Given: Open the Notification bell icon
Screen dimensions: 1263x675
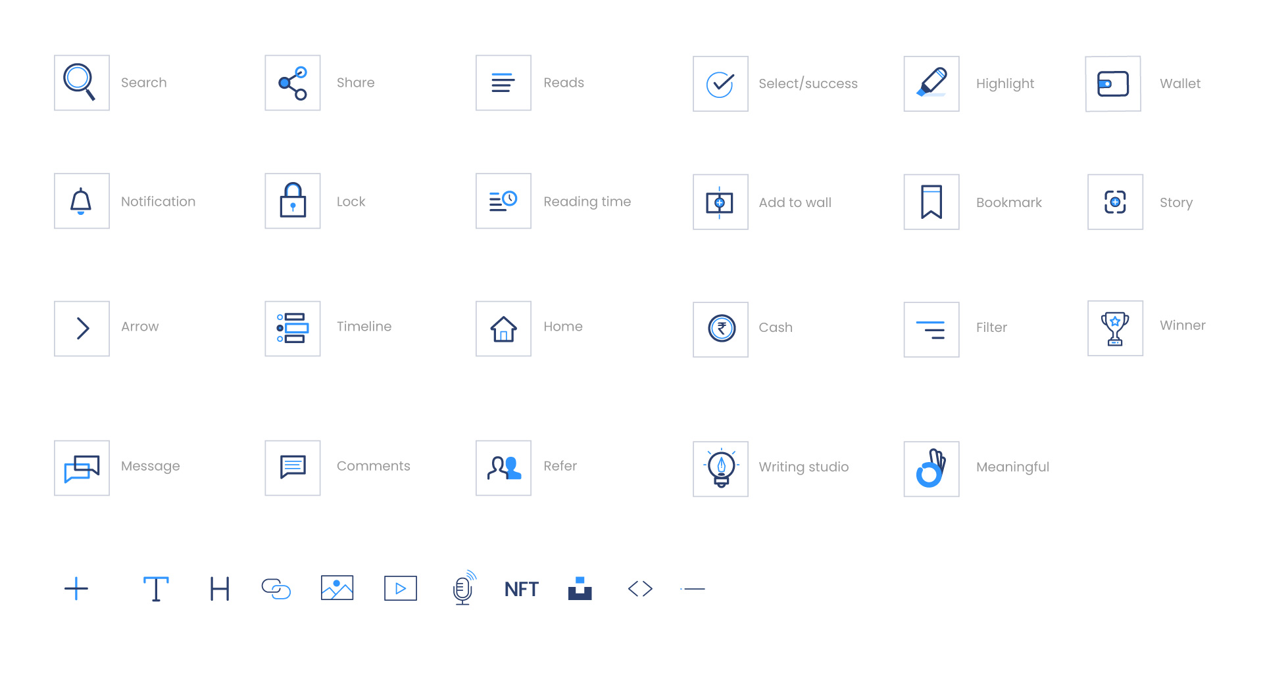Looking at the screenshot, I should 82,201.
